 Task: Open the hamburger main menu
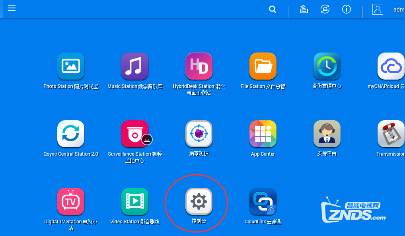pos(12,8)
